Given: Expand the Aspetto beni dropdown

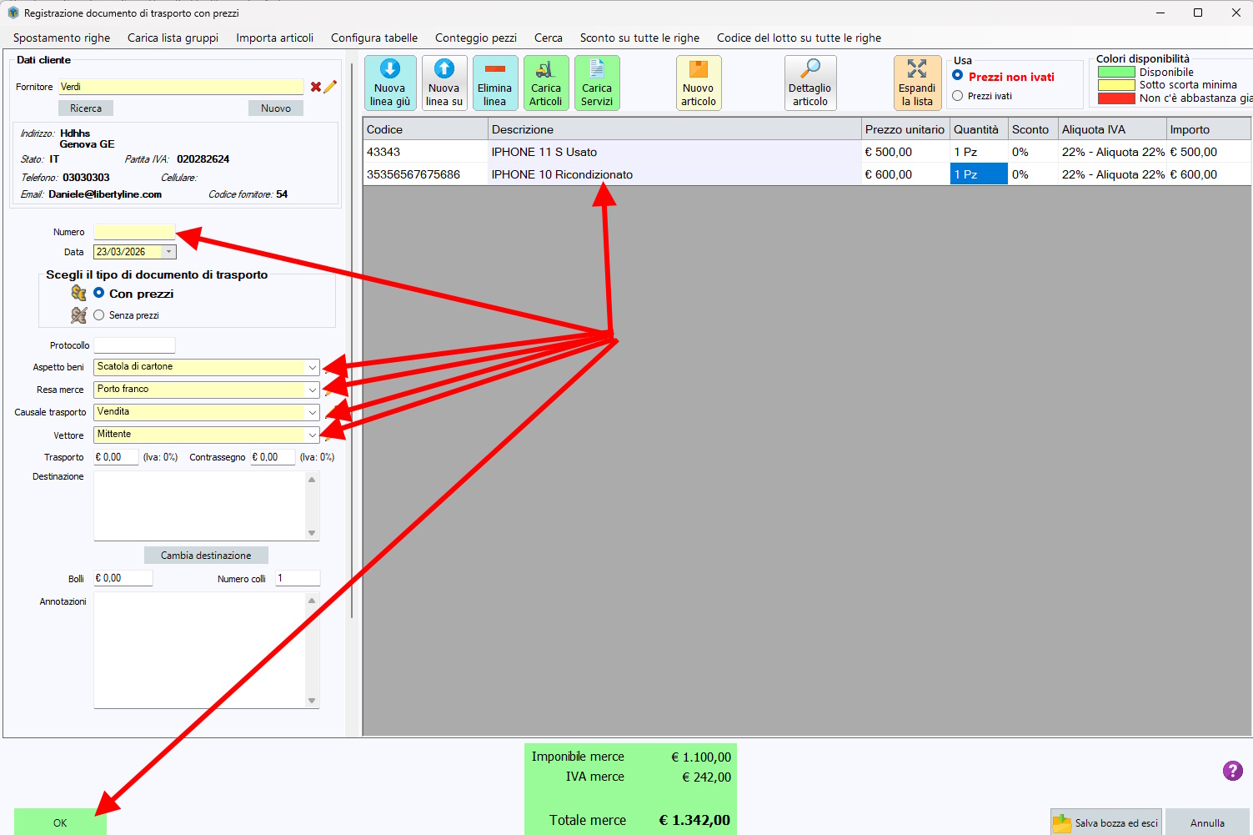Looking at the screenshot, I should [x=312, y=367].
